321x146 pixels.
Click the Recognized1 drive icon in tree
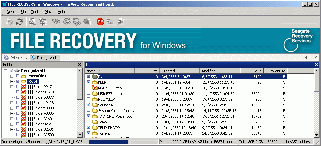tap(17, 71)
